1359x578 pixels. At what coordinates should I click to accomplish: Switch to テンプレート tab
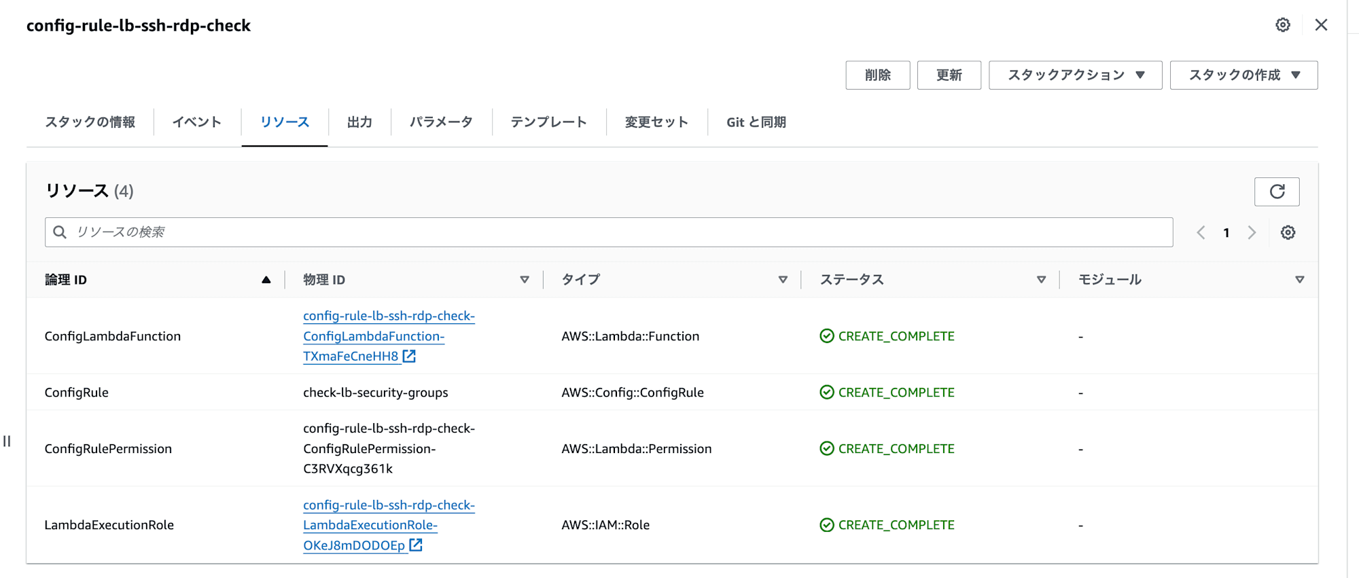549,122
